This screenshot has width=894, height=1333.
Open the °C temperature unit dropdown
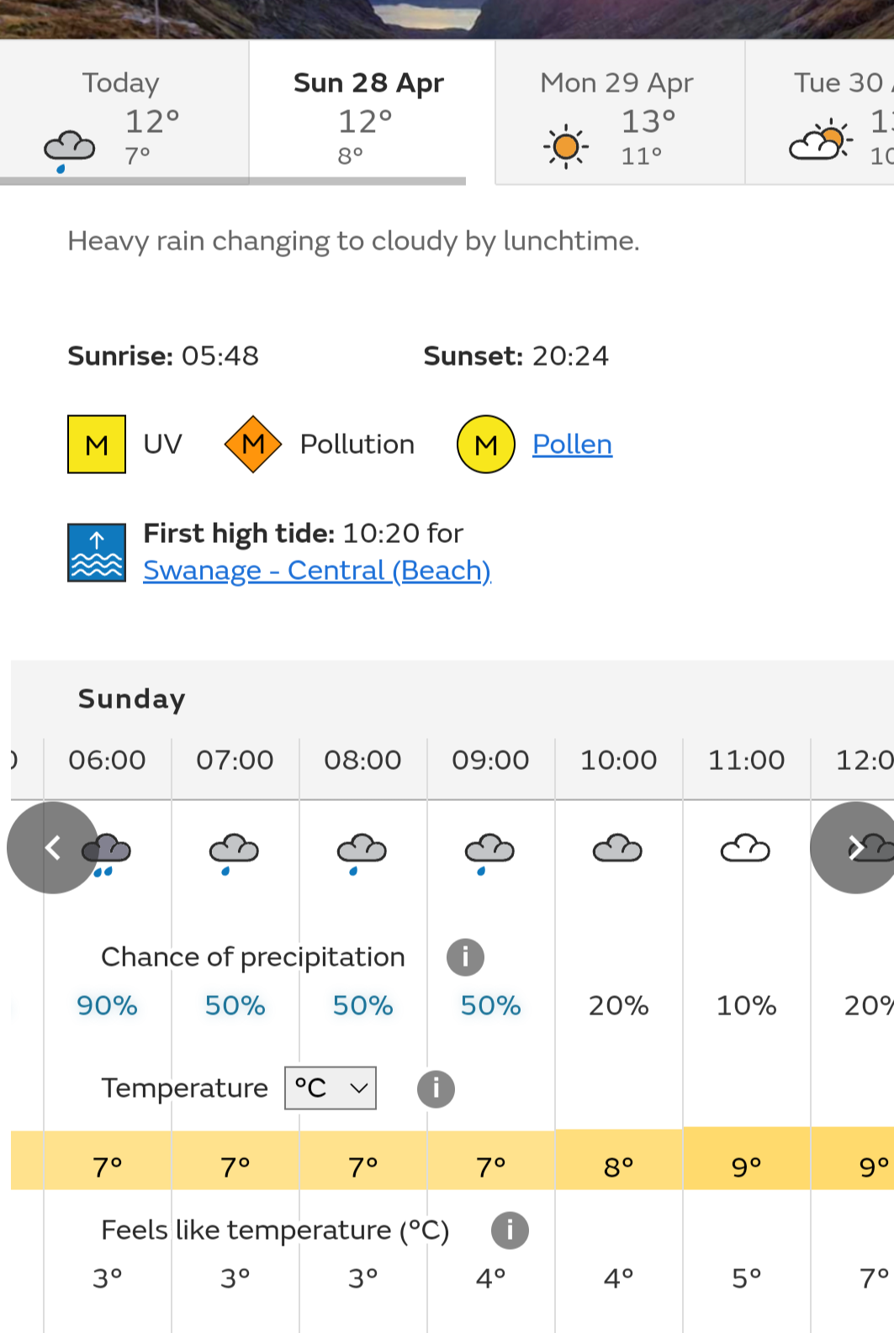(331, 1088)
